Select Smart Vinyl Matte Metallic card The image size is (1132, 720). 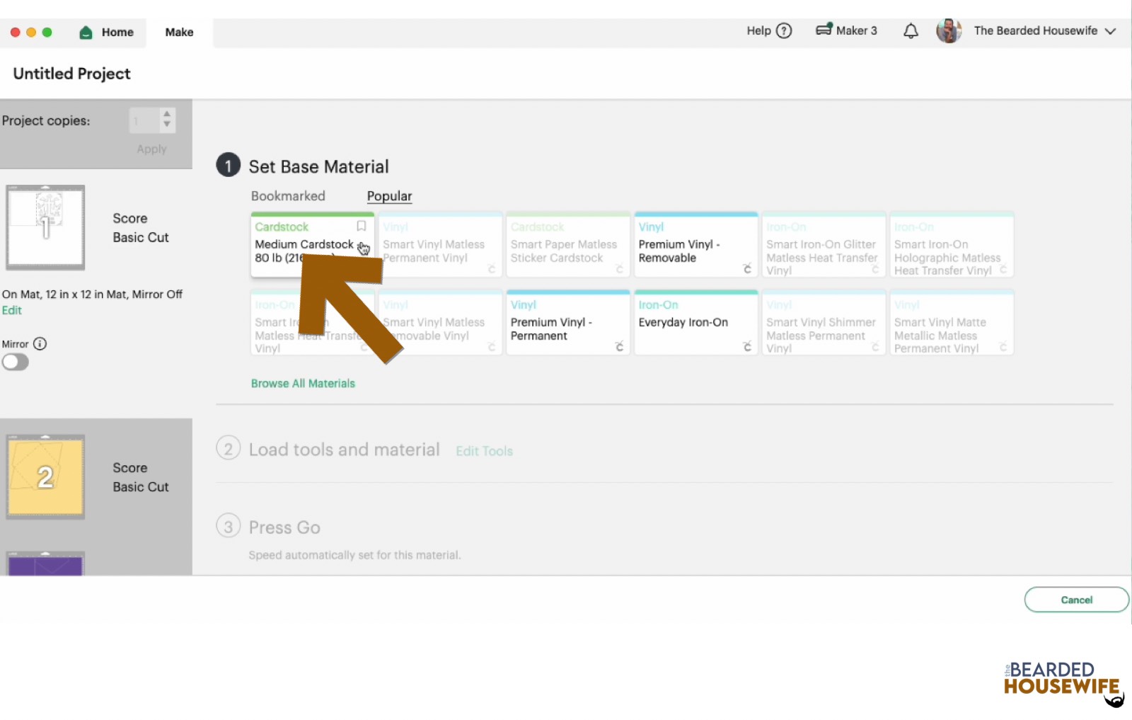point(952,322)
